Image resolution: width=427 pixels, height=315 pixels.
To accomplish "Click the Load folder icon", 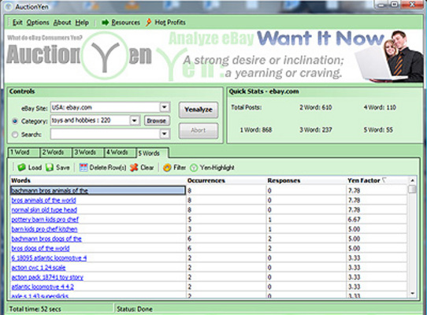I will (x=21, y=168).
